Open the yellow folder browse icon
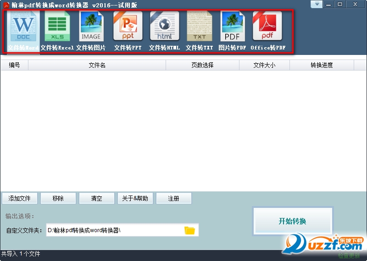This screenshot has width=367, height=261. click(189, 230)
